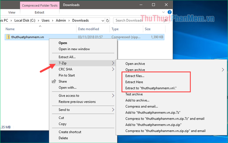Sort by Type column header
228x143 pixels.
(x=115, y=29)
